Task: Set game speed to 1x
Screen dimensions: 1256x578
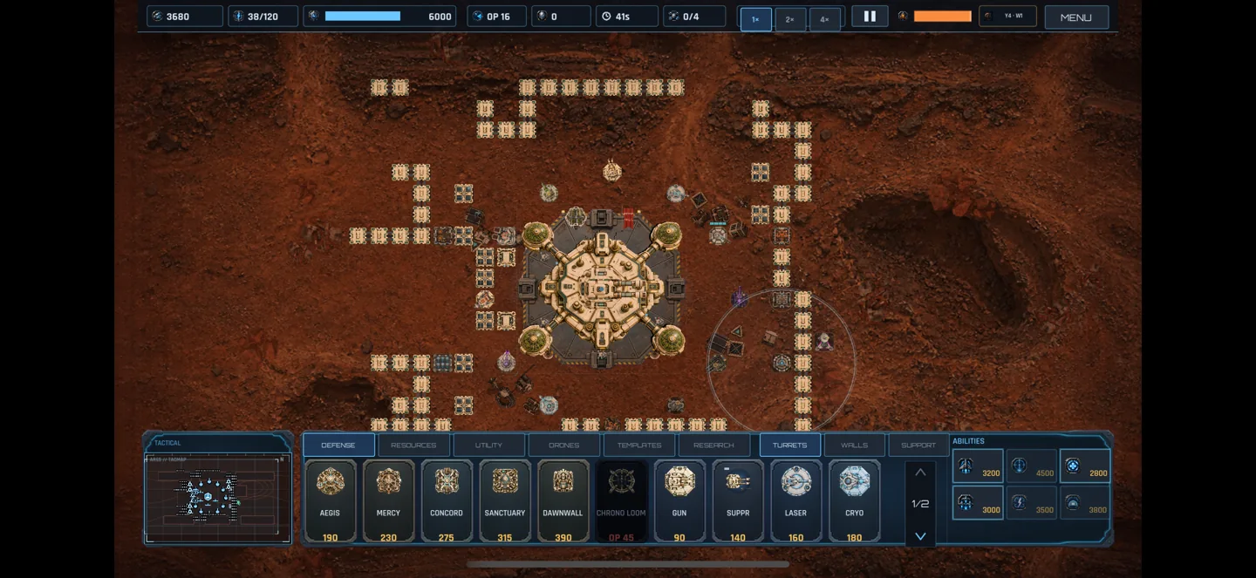Action: tap(756, 19)
